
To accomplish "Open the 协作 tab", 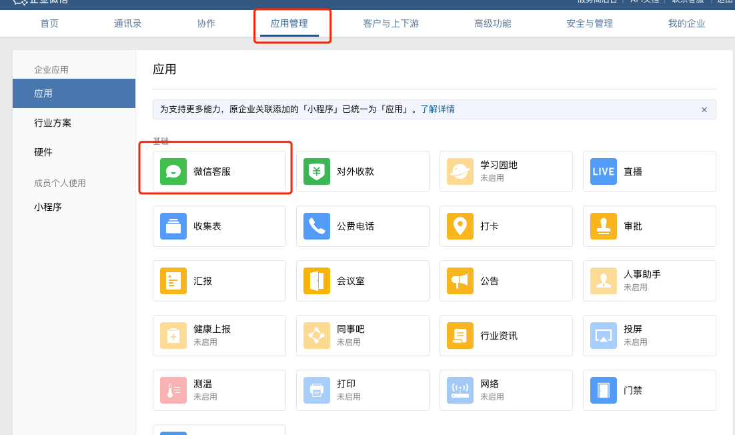I will click(x=206, y=23).
